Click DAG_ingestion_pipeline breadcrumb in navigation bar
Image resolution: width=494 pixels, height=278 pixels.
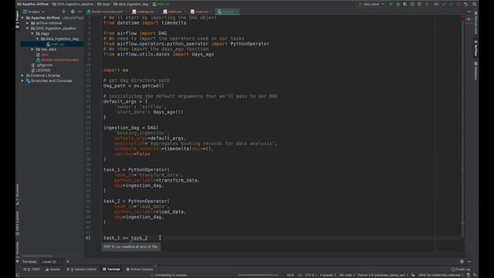coord(73,5)
